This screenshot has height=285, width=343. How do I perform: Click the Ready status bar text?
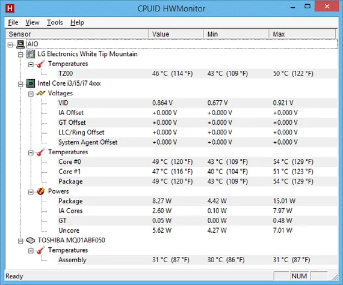pos(14,276)
